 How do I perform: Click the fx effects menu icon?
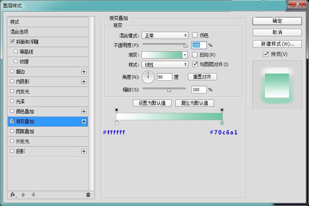(13, 195)
